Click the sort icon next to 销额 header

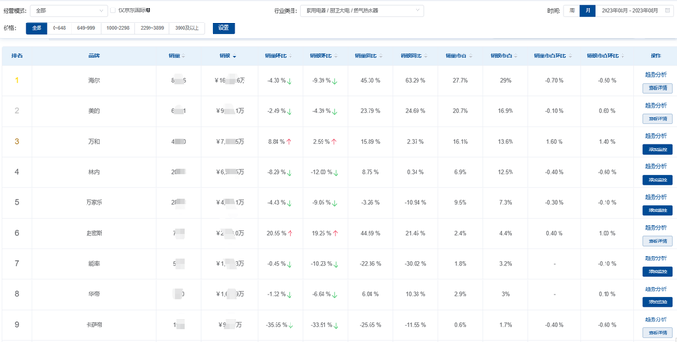[234, 56]
